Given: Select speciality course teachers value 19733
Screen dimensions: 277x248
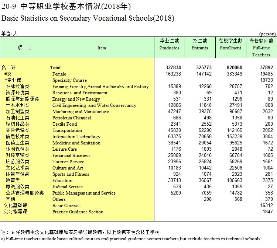Looking at the screenshot, I should [x=266, y=80].
